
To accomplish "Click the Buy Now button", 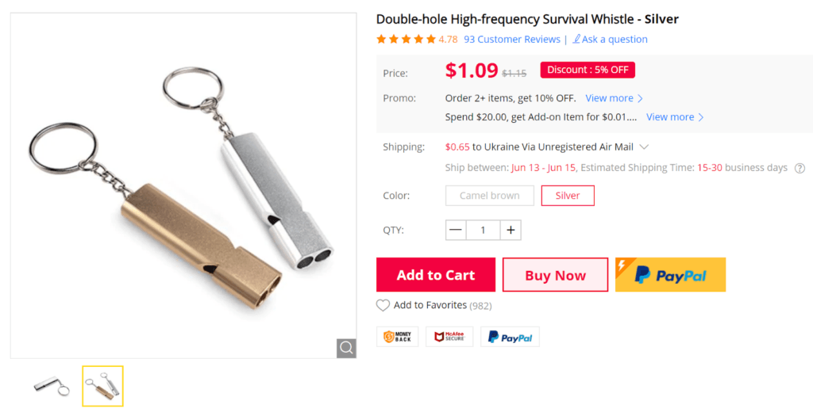I will tap(555, 275).
